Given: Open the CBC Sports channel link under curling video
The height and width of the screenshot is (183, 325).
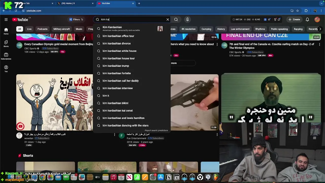Looking at the screenshot, I should pyautogui.click(x=235, y=52).
